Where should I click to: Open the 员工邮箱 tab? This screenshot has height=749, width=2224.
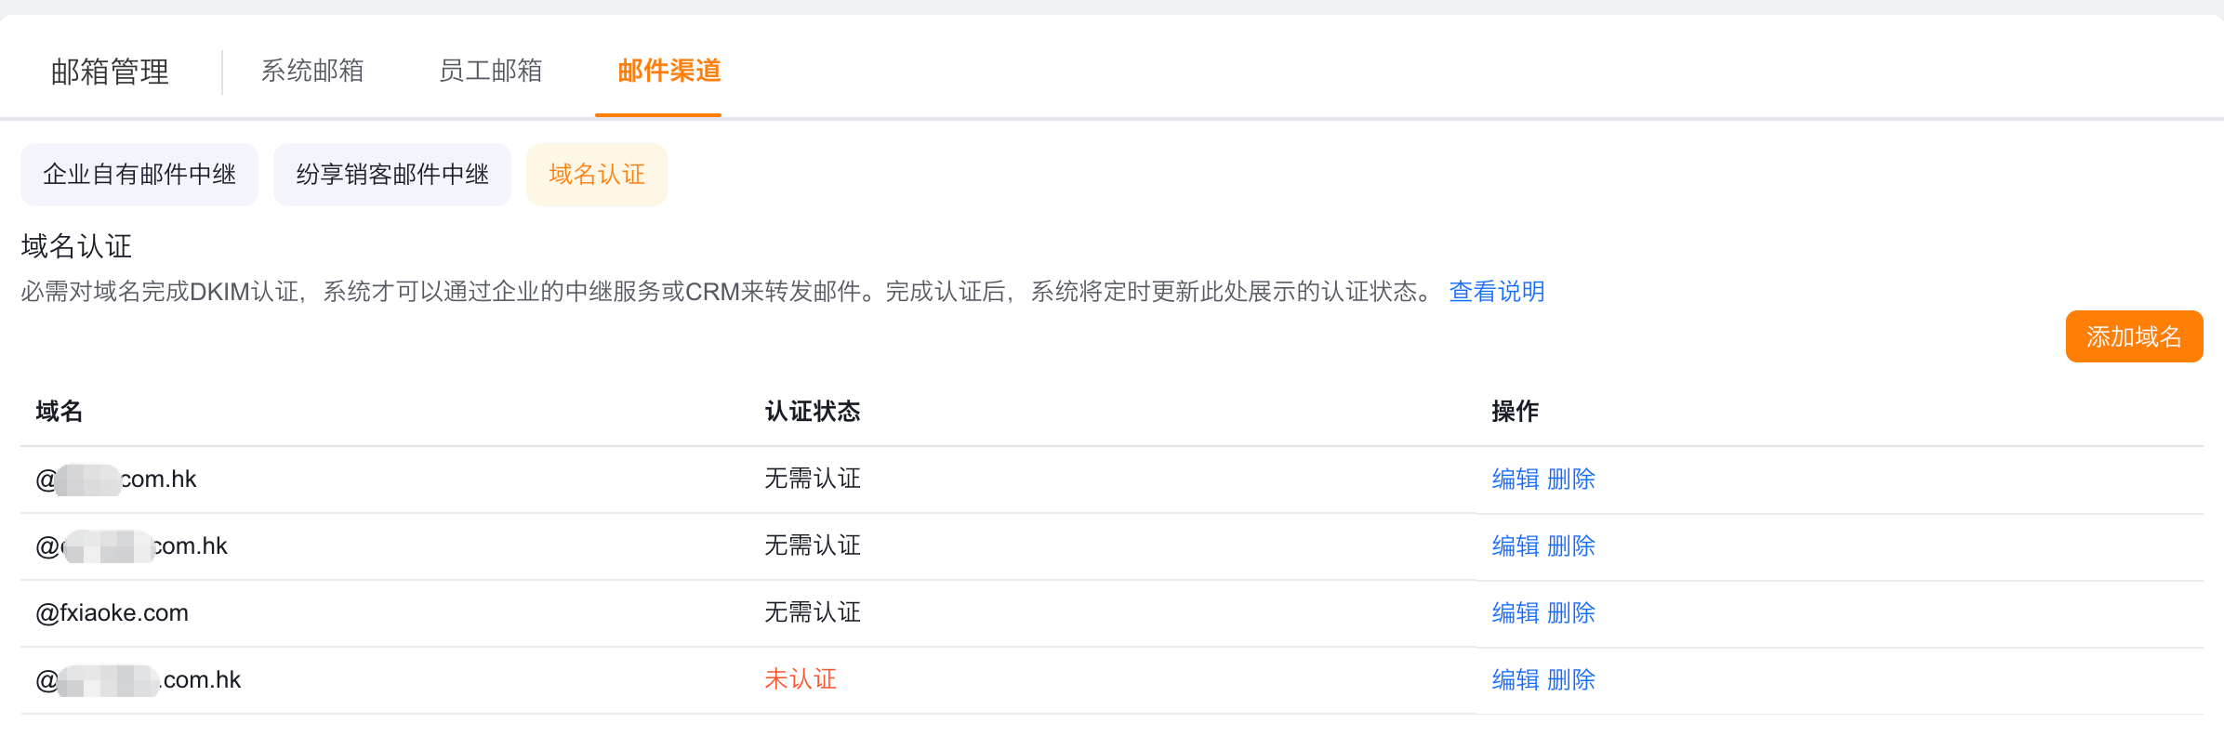(x=490, y=71)
